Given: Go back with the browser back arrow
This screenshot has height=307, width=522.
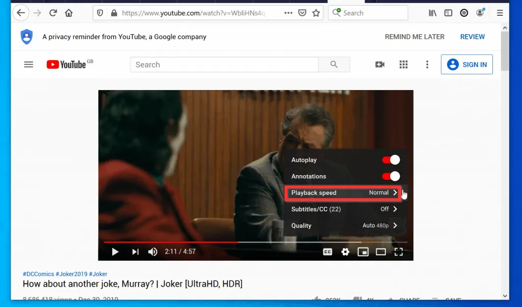Looking at the screenshot, I should tap(21, 13).
